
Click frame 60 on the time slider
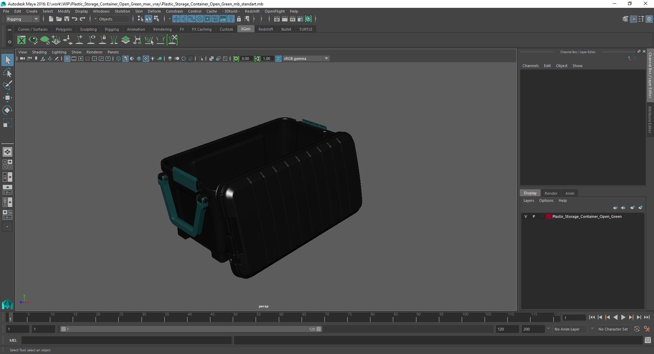tap(281, 318)
